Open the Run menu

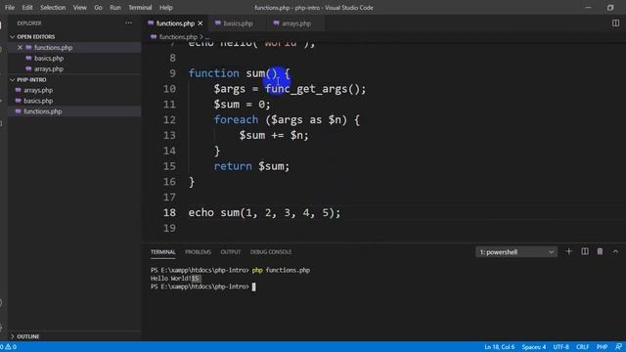(115, 8)
